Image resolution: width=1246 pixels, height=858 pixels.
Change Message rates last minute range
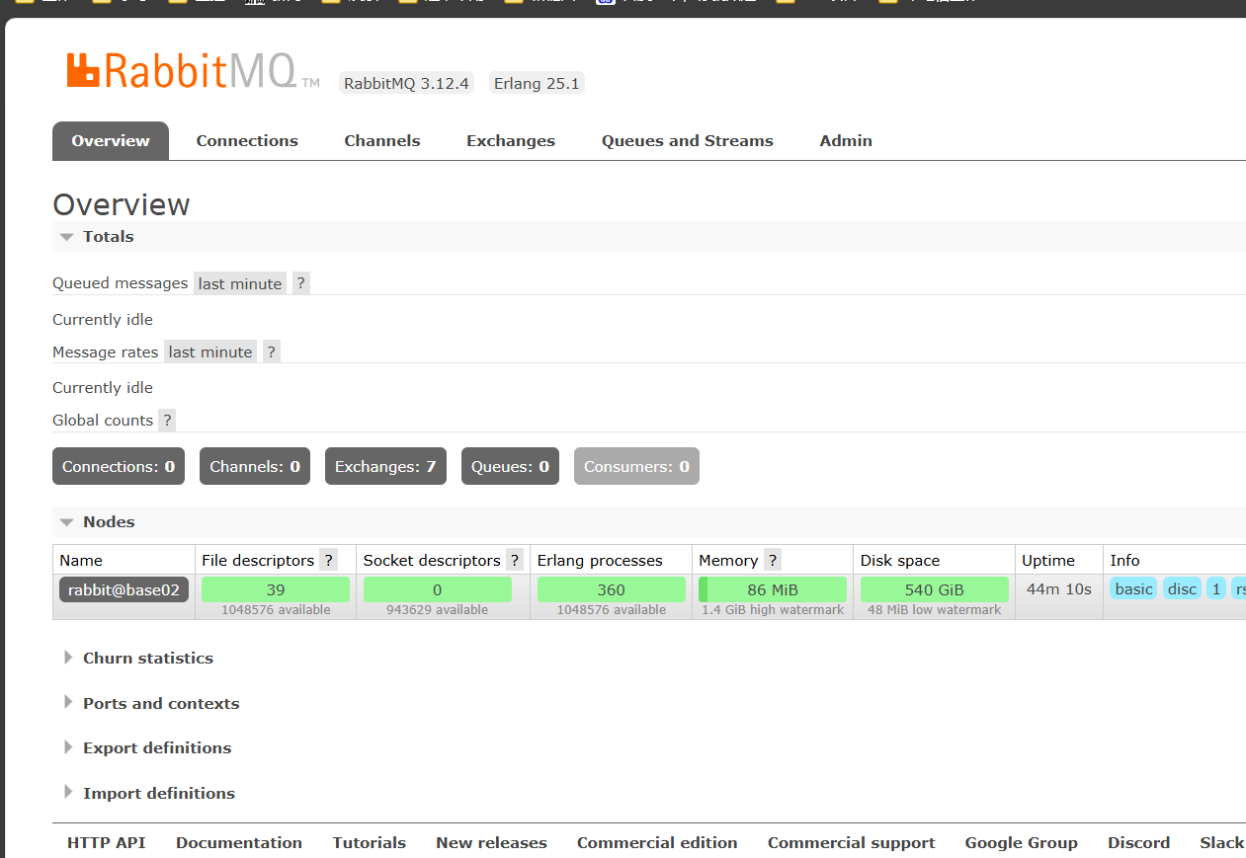tap(210, 351)
